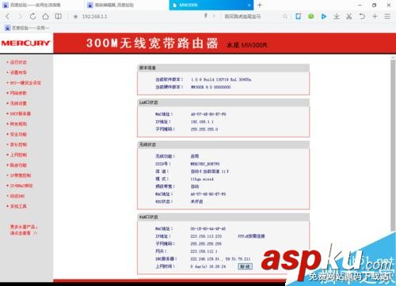Close the MW300R tab

tap(249, 5)
